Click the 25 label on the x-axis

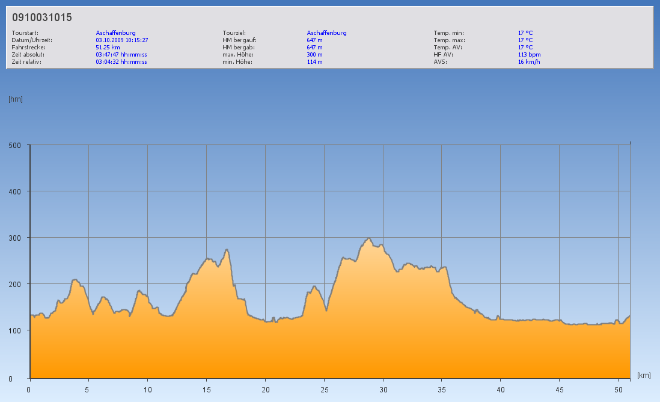pos(324,389)
